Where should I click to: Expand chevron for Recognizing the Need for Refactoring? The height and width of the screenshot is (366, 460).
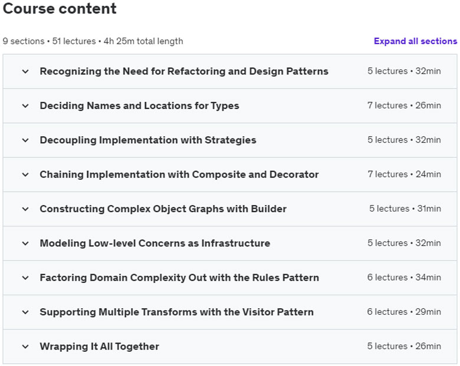(x=25, y=71)
